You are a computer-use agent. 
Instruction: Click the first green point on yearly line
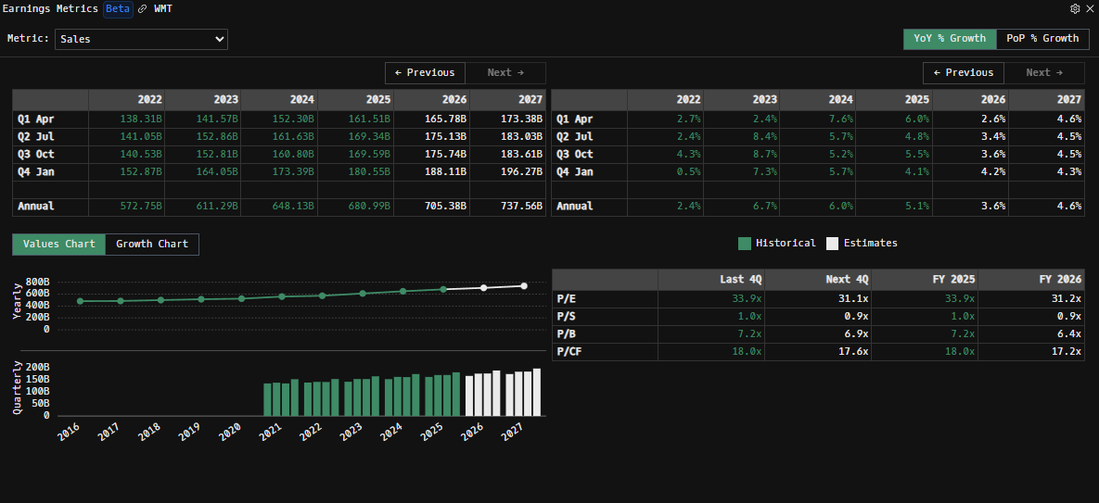tap(80, 301)
